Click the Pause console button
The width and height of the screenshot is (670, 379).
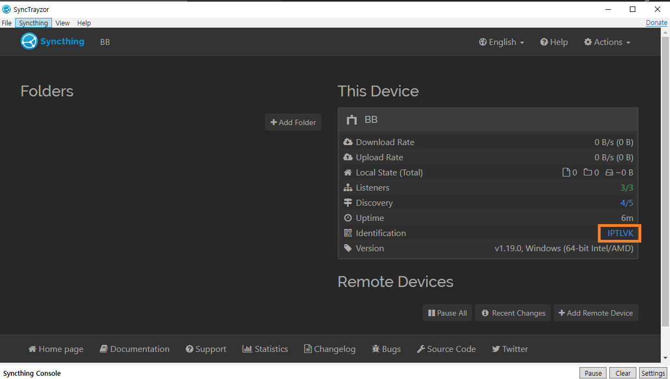pos(593,373)
